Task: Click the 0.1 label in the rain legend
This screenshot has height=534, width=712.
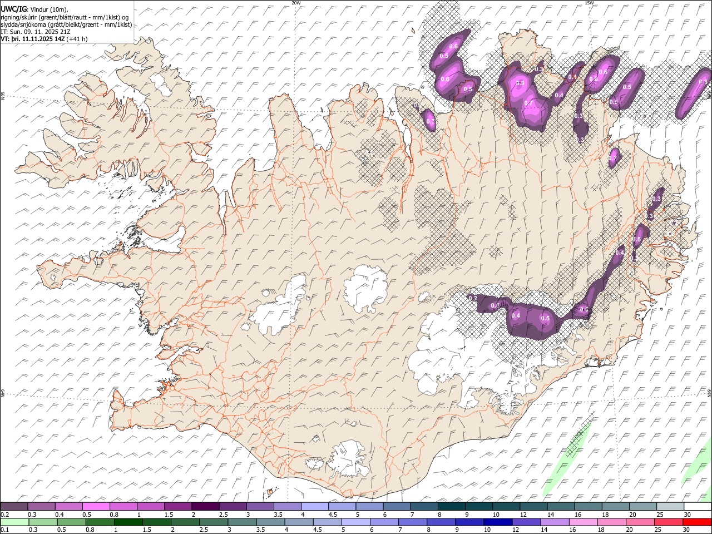Action: [x=4, y=530]
